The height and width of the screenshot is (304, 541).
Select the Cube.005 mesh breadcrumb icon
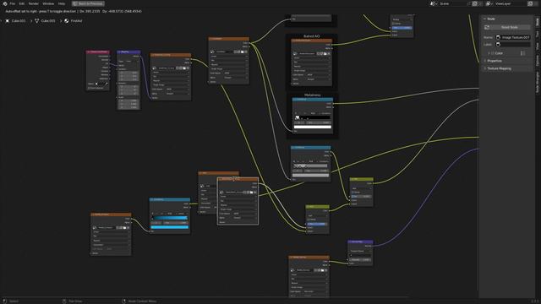click(36, 20)
